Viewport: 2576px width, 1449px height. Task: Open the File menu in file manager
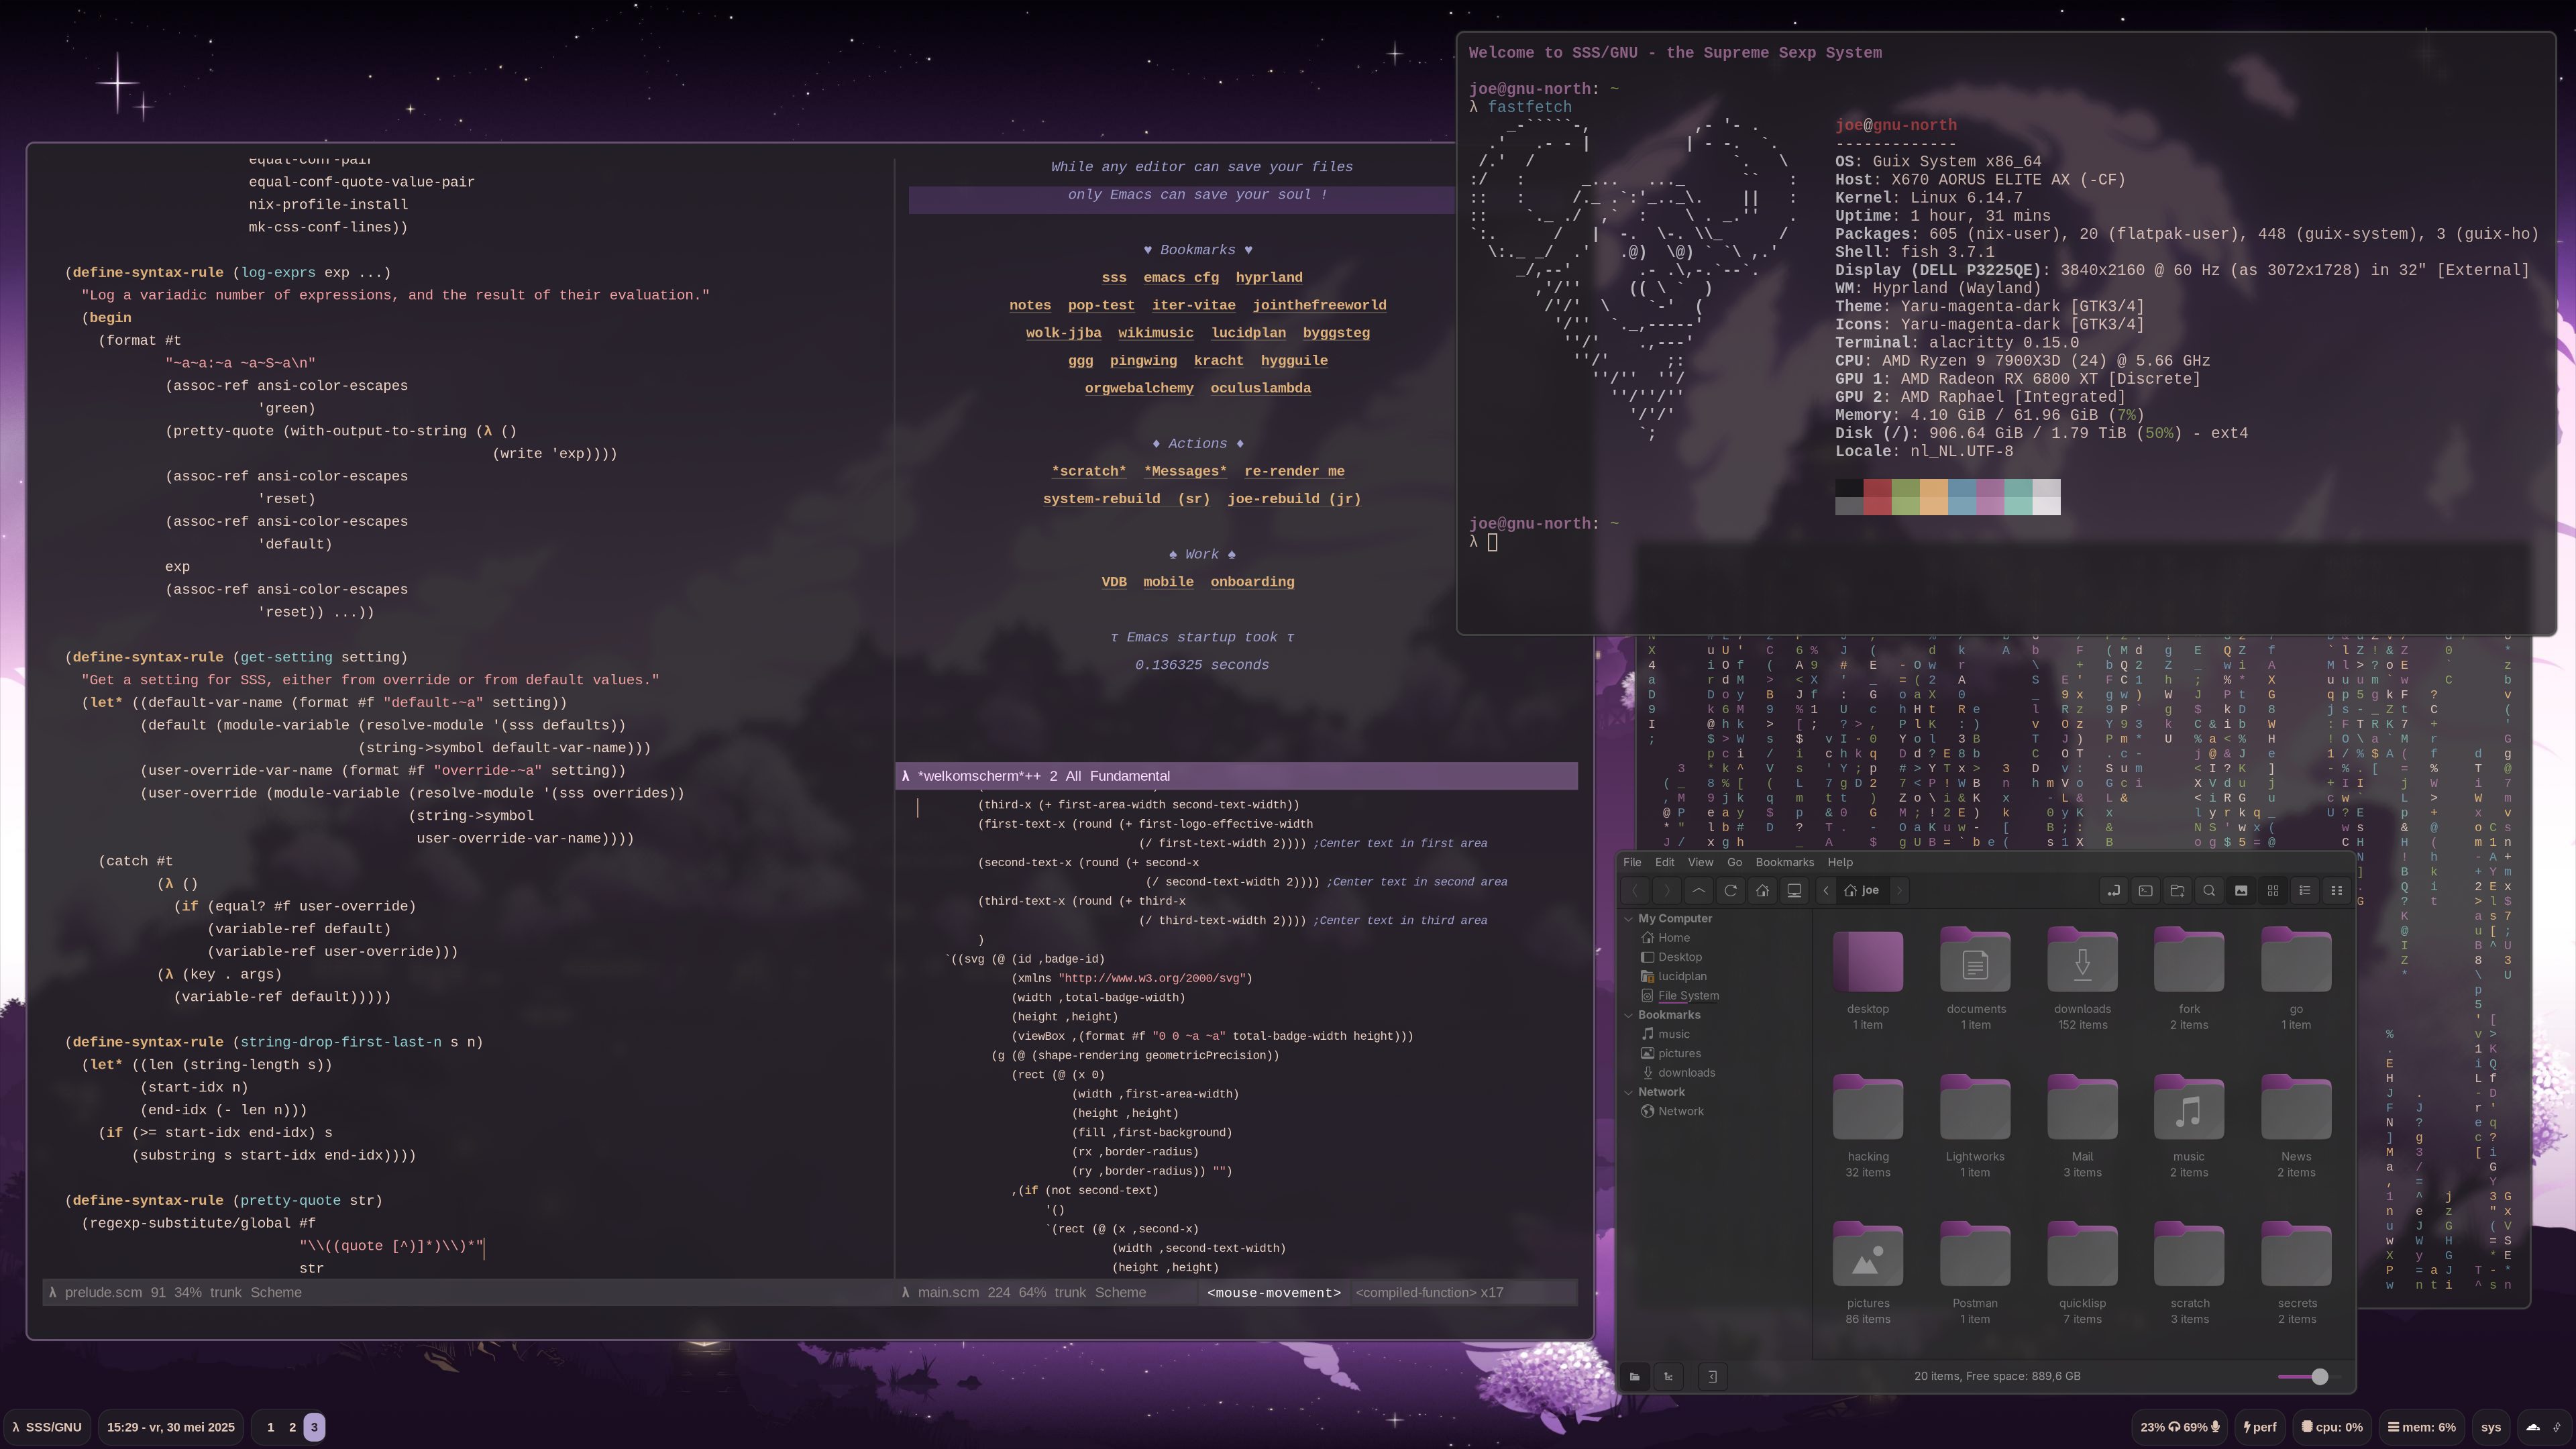tap(1632, 862)
